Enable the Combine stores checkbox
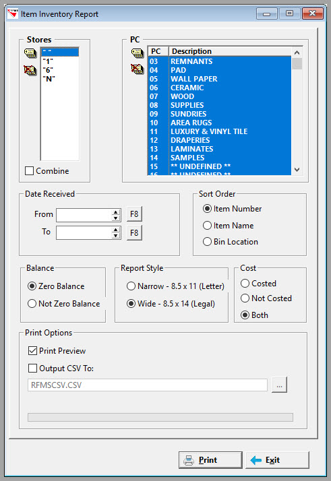The image size is (331, 481). [29, 171]
